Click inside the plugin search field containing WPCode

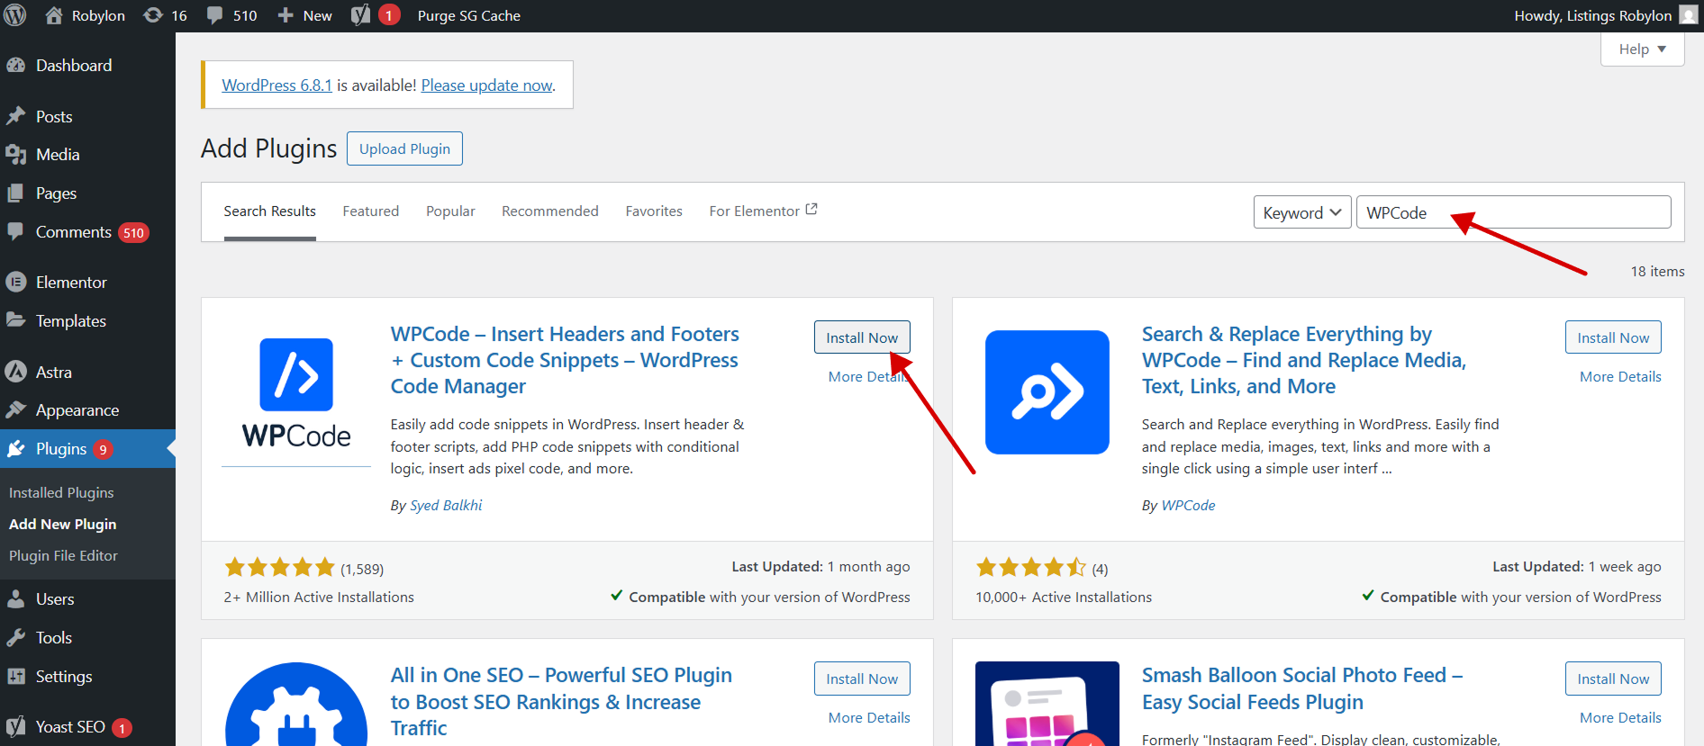(1514, 212)
